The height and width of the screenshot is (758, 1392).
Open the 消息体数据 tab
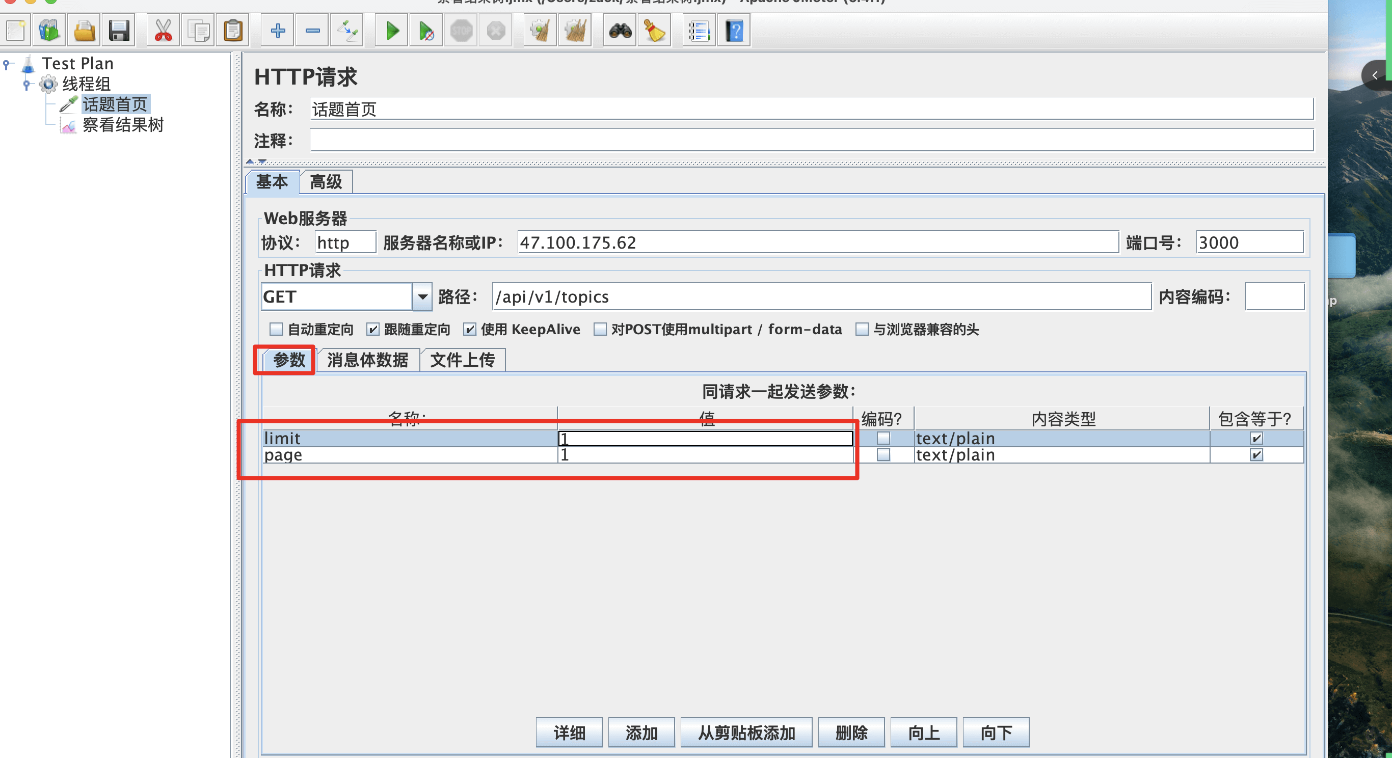pos(367,360)
